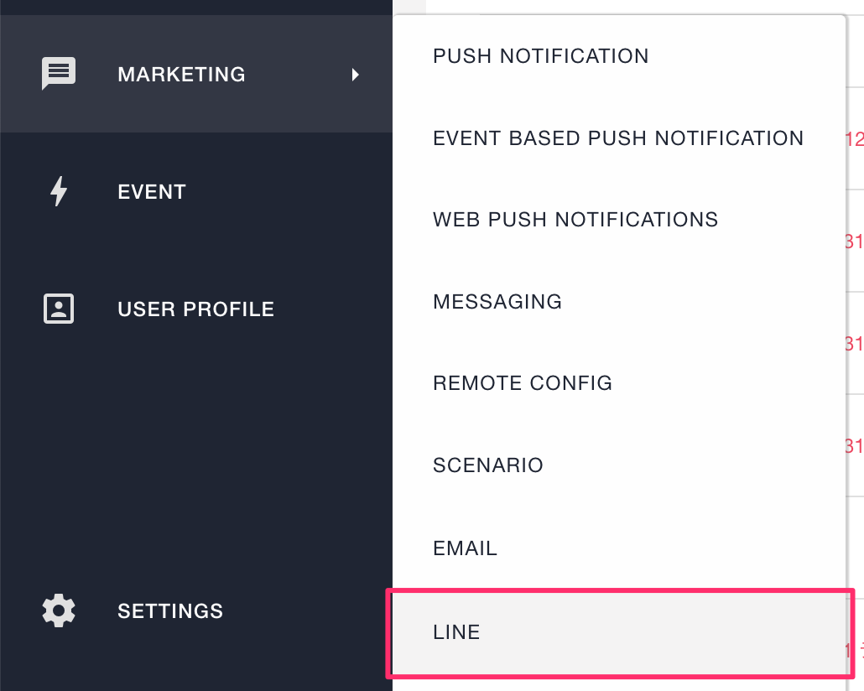Click red 31 beside Web Push Notifications
This screenshot has width=864, height=691.
tap(854, 242)
